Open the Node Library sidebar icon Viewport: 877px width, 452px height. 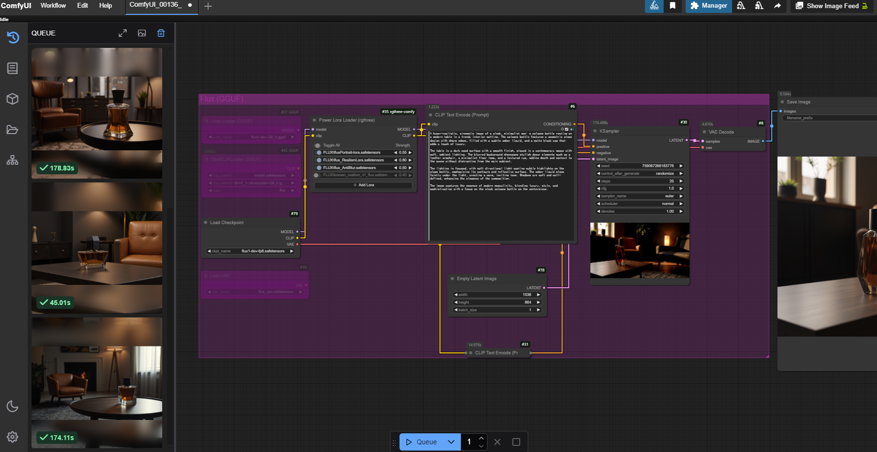pos(12,68)
